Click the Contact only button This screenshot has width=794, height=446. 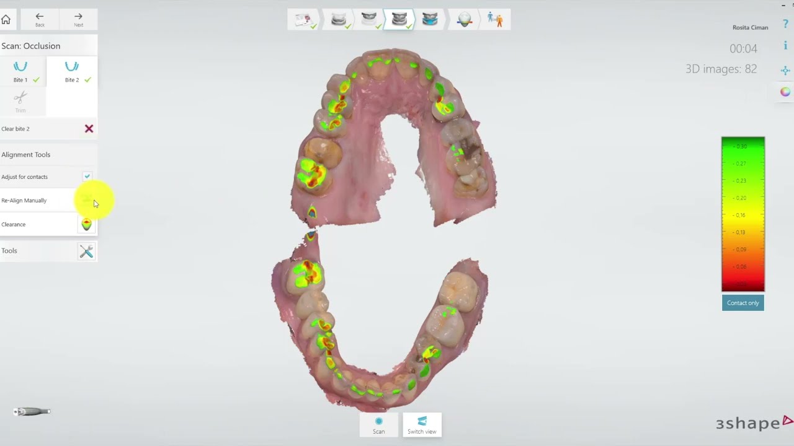coord(743,303)
